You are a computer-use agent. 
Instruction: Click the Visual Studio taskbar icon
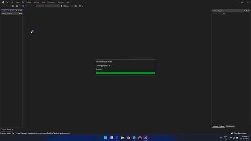coord(146,138)
